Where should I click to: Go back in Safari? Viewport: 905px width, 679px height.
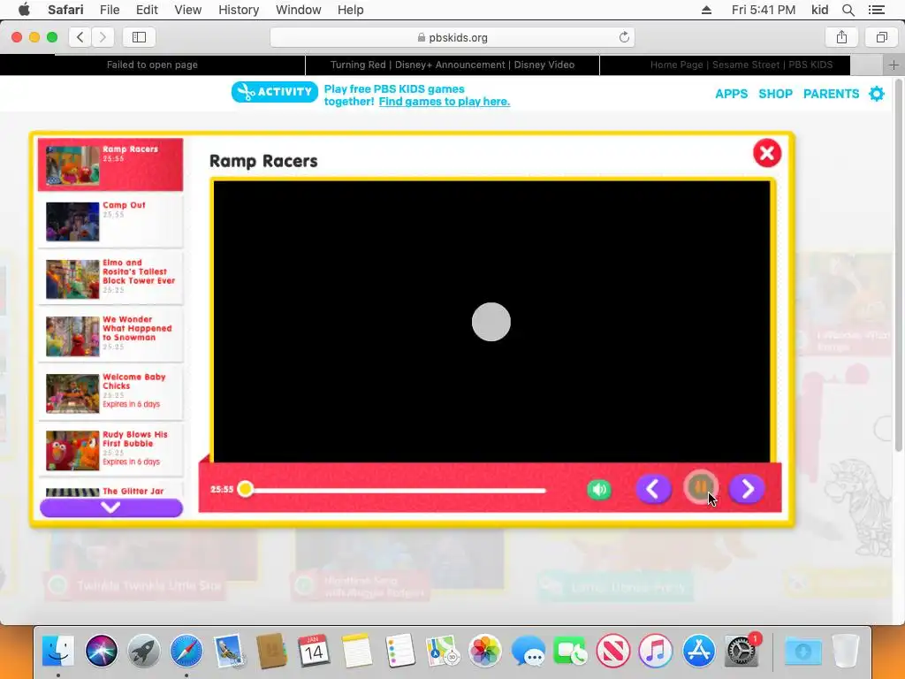80,37
